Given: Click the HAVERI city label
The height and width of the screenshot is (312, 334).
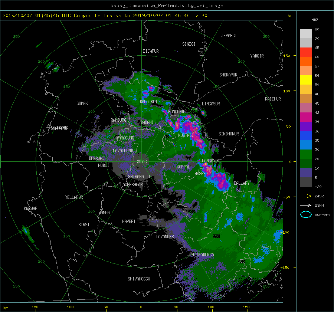Looking at the screenshot, I should click(129, 221).
